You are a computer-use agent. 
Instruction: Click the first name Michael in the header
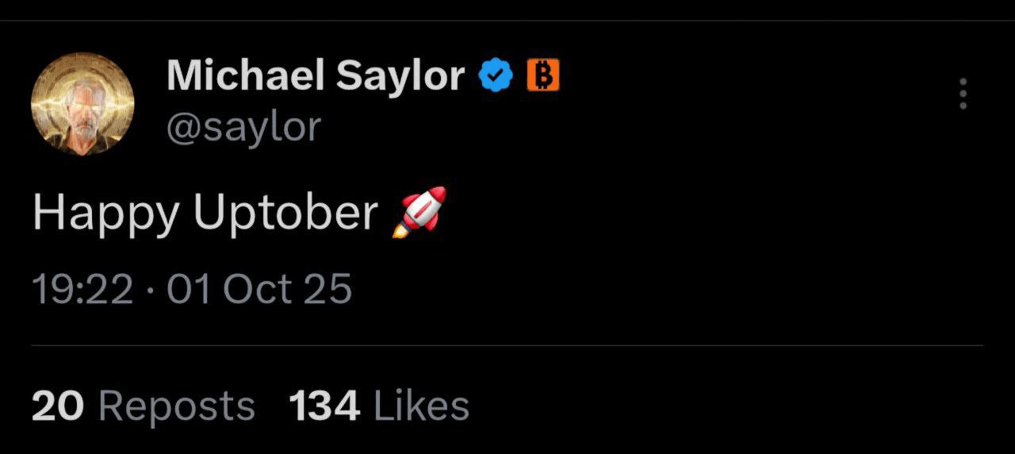(x=246, y=75)
